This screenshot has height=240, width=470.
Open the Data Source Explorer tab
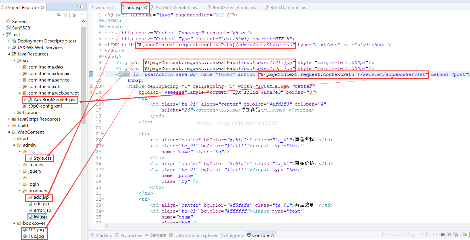pyautogui.click(x=193, y=235)
